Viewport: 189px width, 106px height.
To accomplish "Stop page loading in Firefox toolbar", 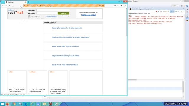I will 9,6.
